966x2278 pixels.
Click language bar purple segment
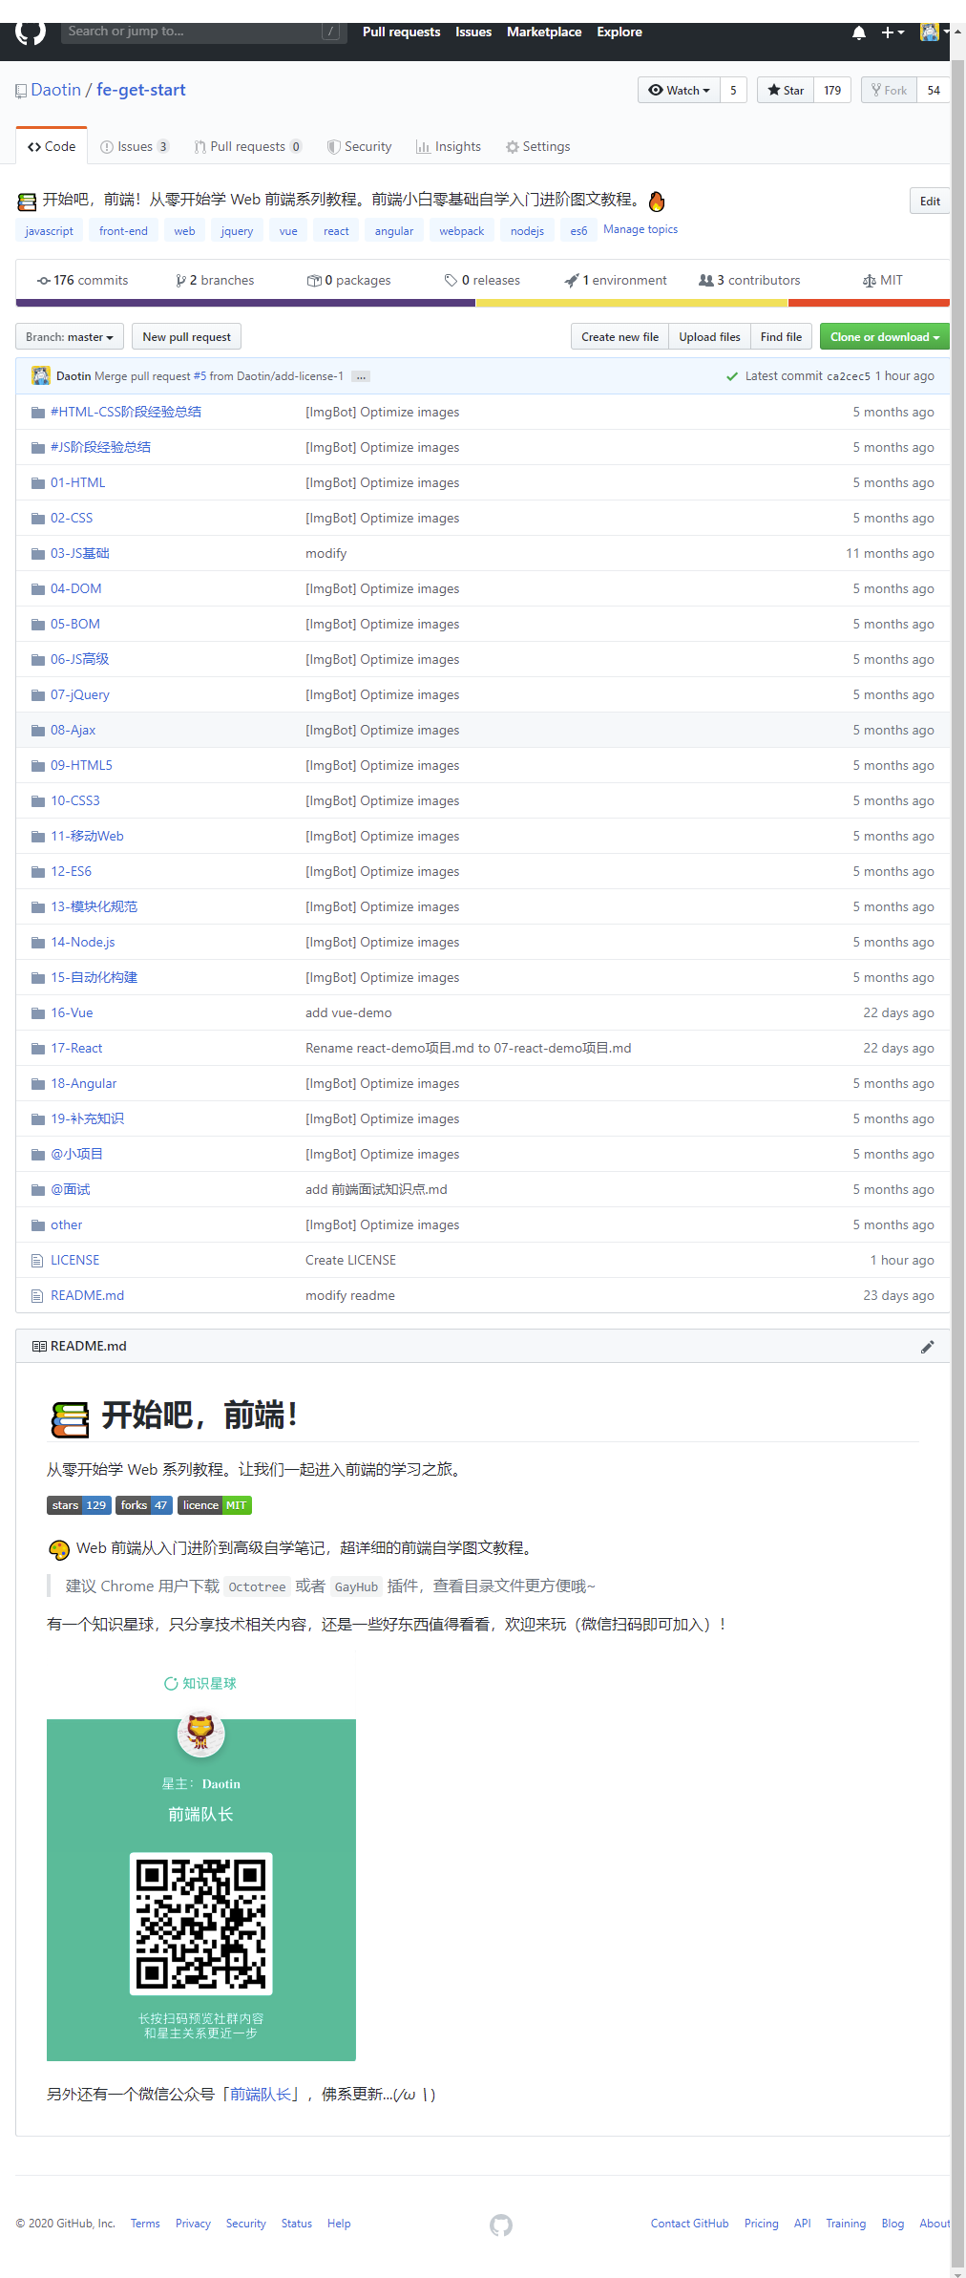[245, 303]
